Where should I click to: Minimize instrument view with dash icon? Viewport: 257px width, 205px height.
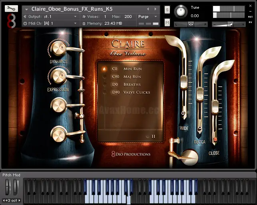[x=250, y=12]
